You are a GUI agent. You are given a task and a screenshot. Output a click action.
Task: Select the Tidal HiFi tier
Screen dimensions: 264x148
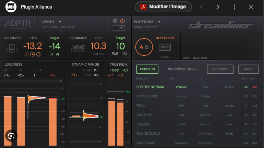(181, 106)
